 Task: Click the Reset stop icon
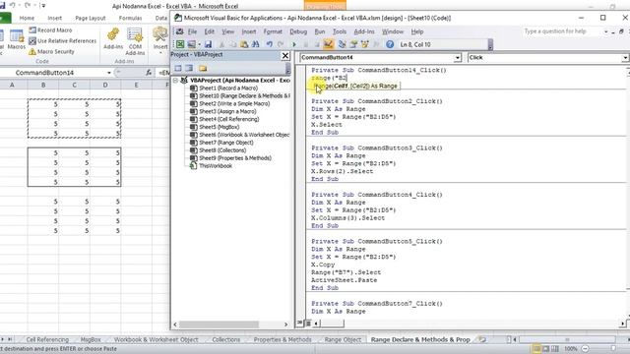click(x=317, y=44)
